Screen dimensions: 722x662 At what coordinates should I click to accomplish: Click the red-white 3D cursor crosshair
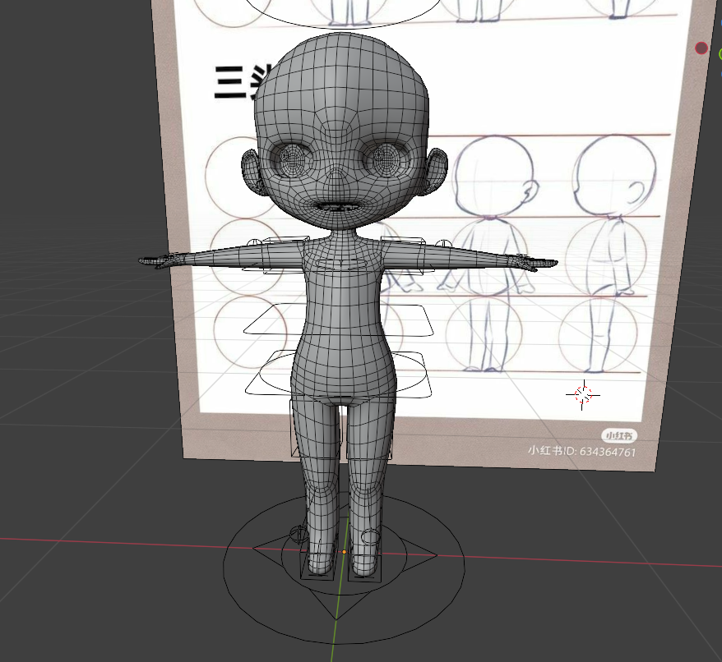583,395
